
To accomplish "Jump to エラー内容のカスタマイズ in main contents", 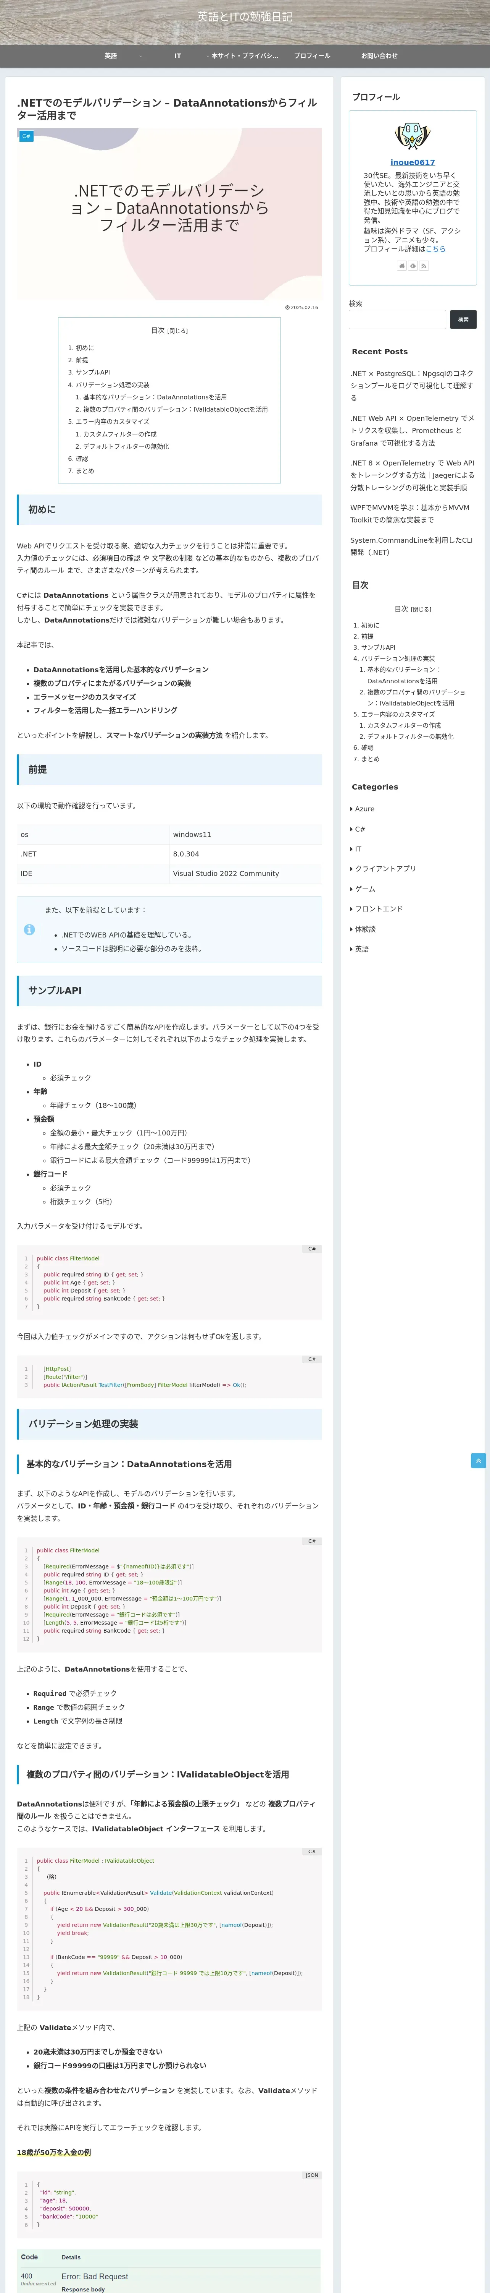I will click(x=112, y=422).
